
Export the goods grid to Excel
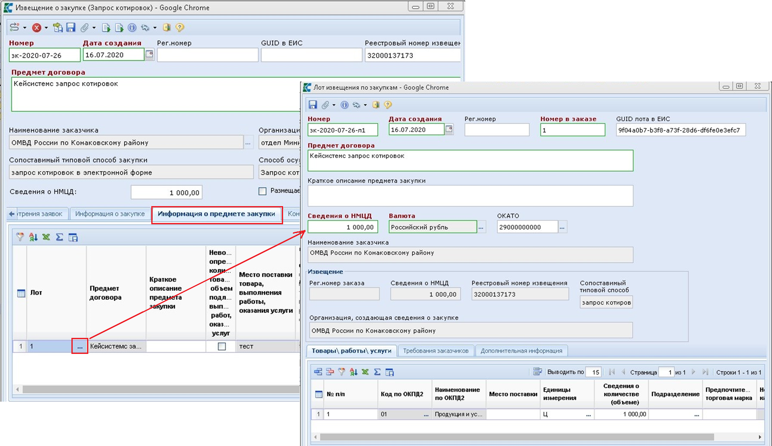tap(365, 372)
